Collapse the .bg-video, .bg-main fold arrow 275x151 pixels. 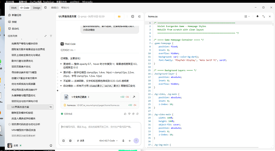(x=152, y=94)
